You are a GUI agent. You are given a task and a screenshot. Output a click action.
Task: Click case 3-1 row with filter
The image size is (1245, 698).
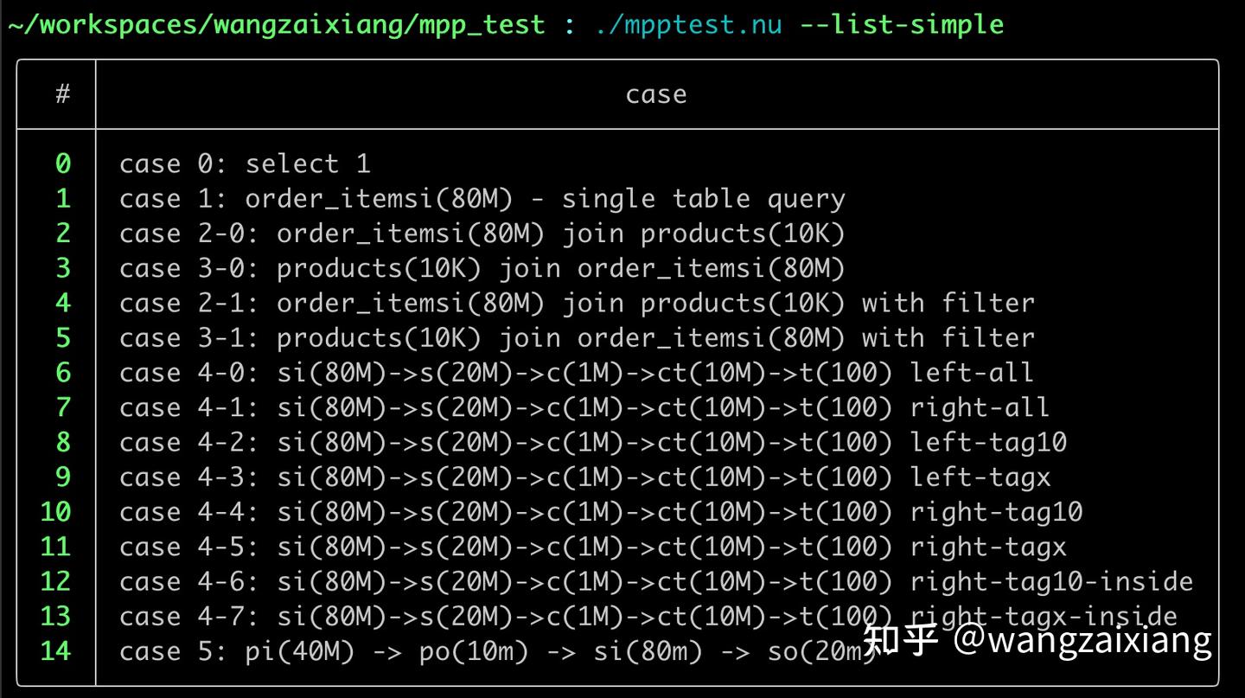tap(577, 338)
